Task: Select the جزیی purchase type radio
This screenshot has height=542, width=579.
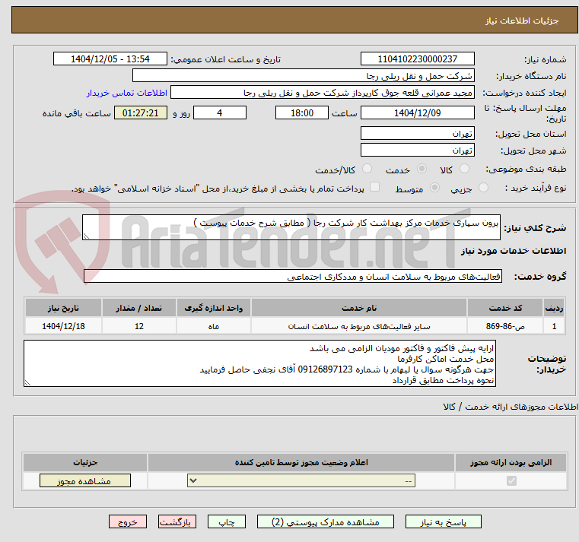Action: (483, 188)
